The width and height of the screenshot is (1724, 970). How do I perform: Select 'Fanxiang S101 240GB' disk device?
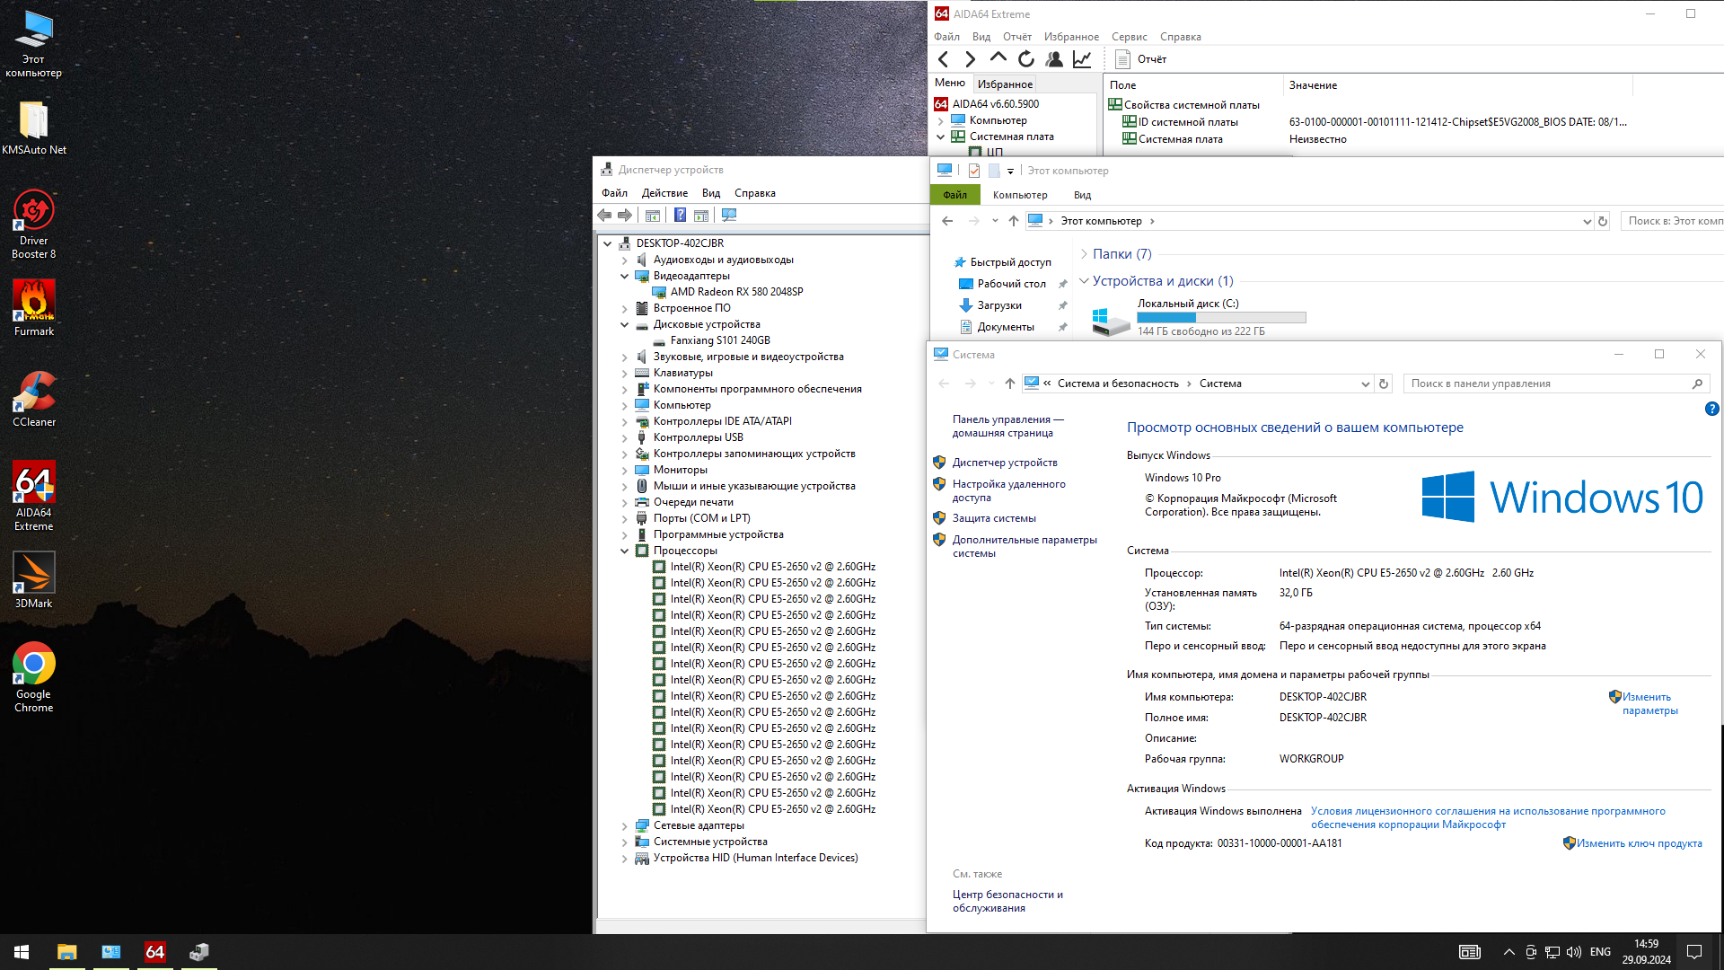[720, 340]
